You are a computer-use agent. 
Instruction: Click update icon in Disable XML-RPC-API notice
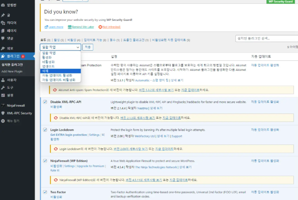[x=56, y=118]
